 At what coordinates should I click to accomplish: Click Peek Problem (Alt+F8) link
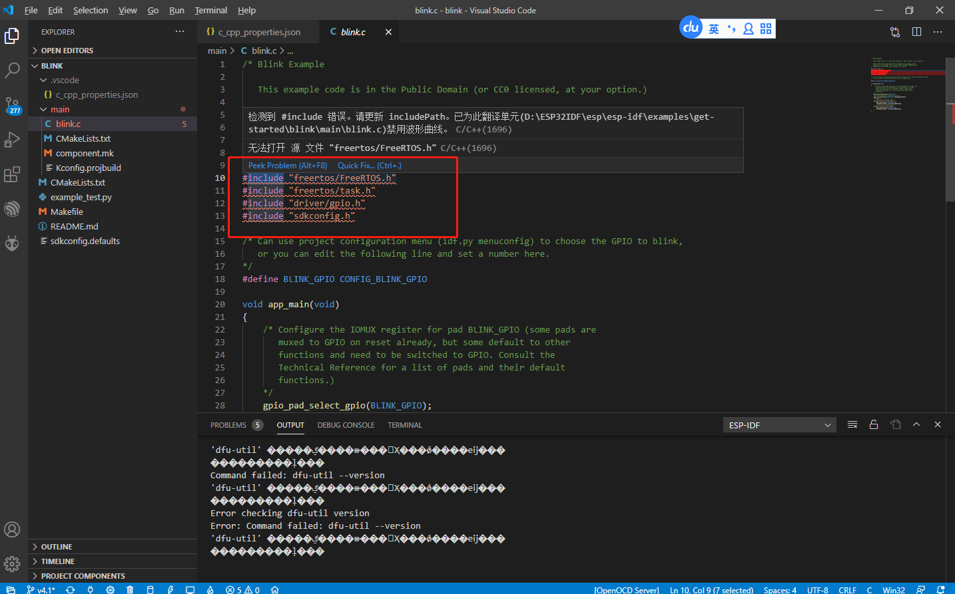coord(288,166)
